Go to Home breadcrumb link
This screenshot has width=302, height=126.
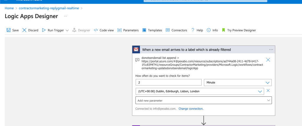point(9,8)
